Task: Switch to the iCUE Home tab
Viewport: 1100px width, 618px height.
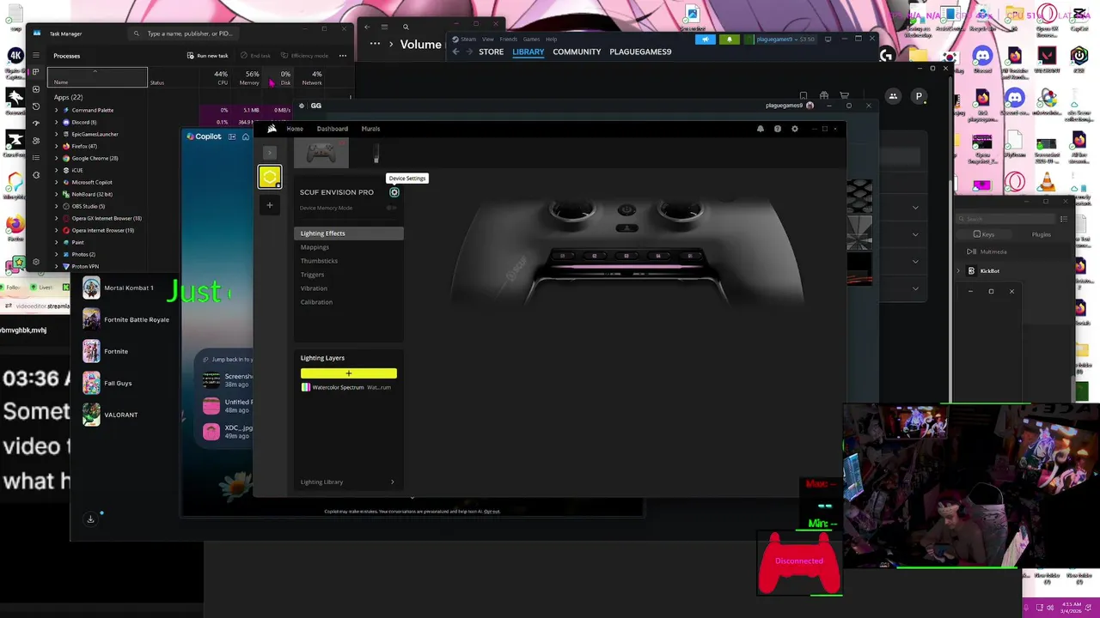Action: pyautogui.click(x=295, y=129)
